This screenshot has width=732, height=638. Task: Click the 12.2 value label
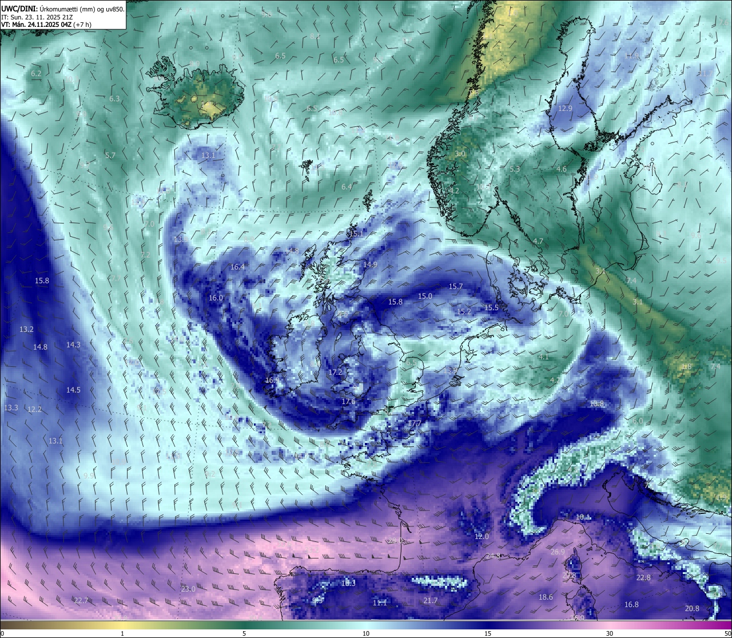click(34, 410)
